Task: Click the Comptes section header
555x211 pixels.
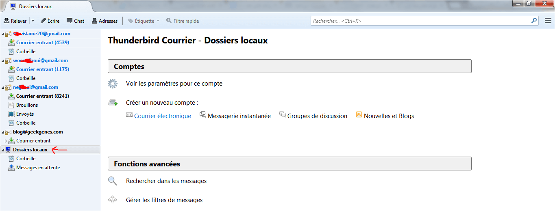Action: (x=289, y=66)
